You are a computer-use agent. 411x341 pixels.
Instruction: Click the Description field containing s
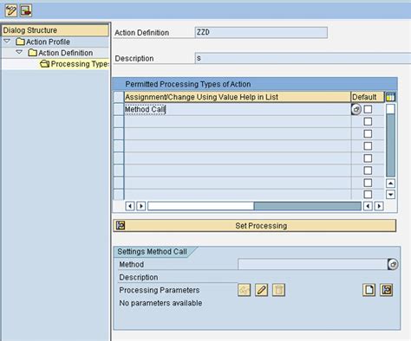coord(303,58)
